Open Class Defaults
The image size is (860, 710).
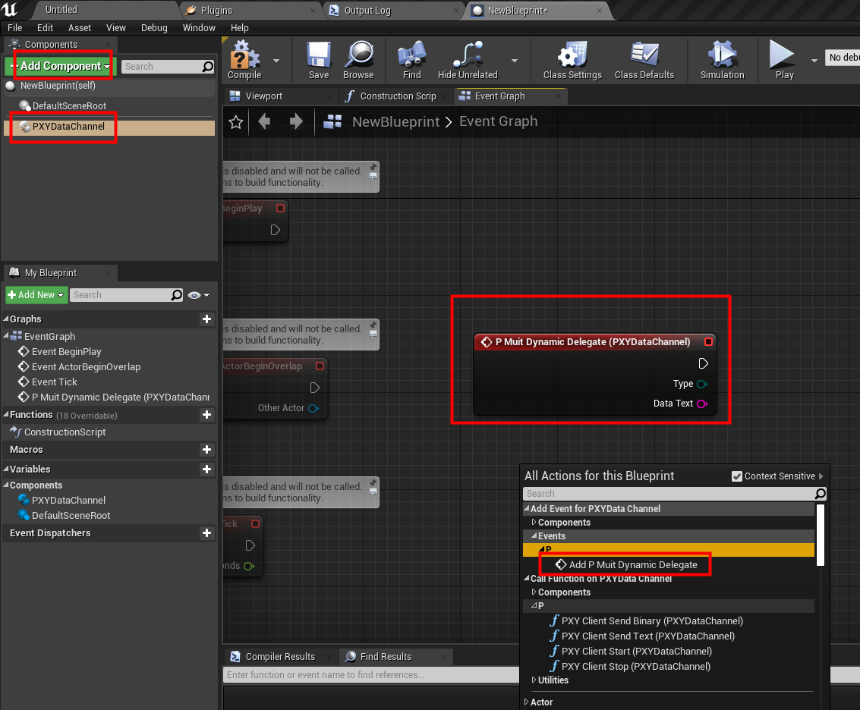point(644,59)
